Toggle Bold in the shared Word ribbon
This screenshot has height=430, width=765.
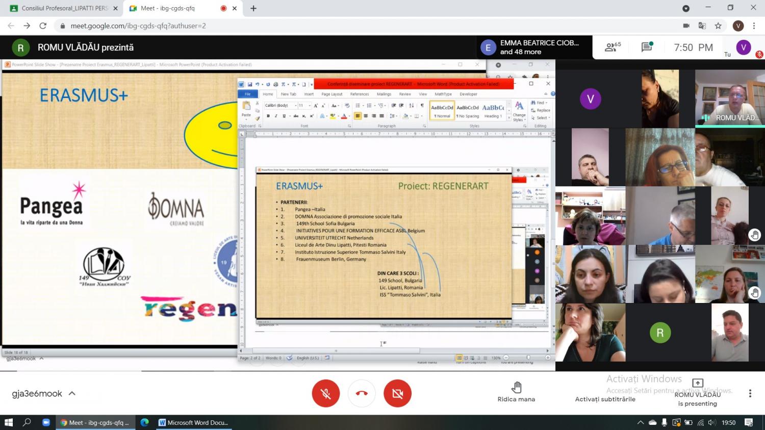(268, 116)
